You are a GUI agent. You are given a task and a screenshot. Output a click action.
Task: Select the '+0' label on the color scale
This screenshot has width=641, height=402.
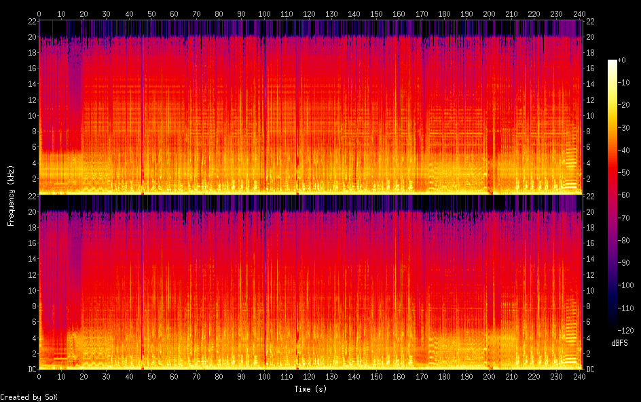click(626, 61)
